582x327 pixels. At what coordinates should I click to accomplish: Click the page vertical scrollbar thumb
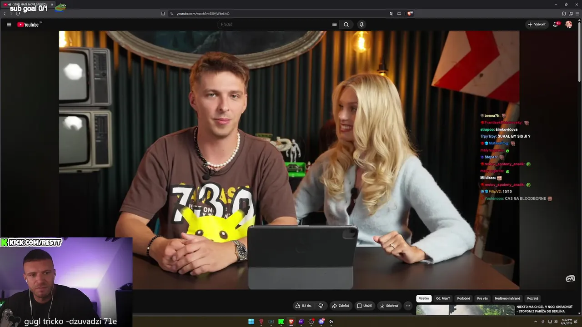[579, 52]
